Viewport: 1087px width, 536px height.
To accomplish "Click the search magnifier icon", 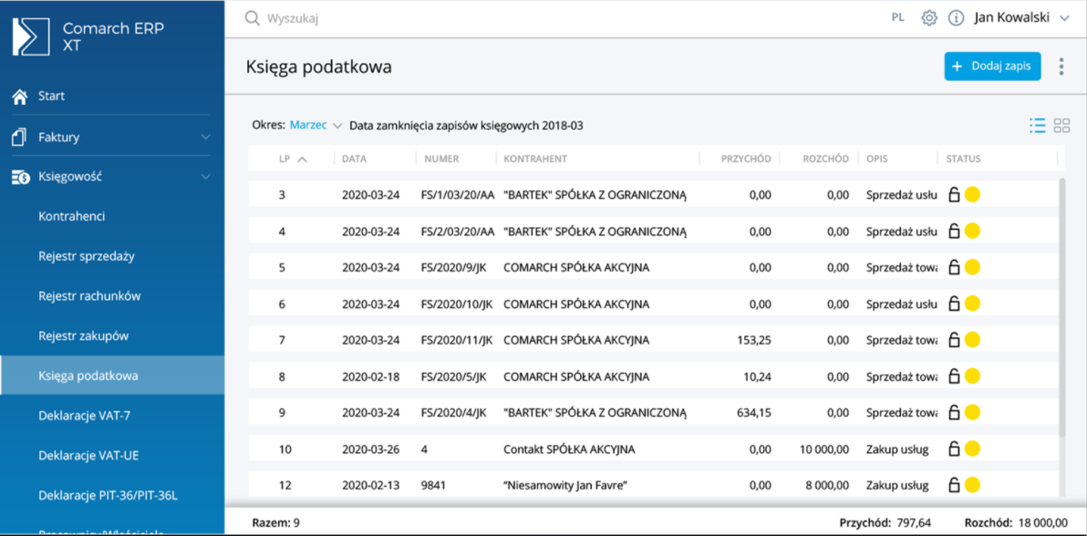I will click(x=253, y=19).
